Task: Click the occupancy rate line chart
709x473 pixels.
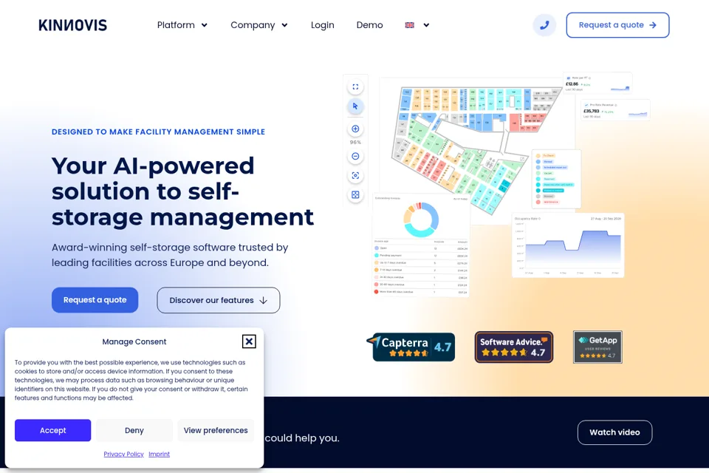Action: click(568, 245)
